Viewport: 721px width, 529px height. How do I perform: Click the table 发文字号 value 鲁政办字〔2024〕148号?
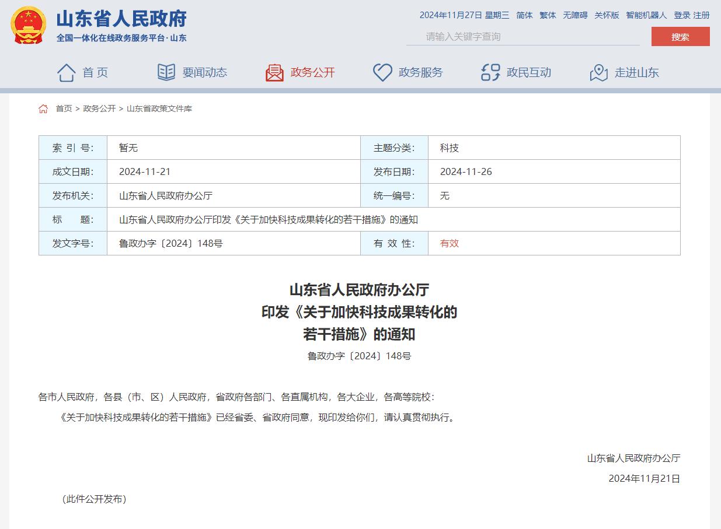(171, 244)
